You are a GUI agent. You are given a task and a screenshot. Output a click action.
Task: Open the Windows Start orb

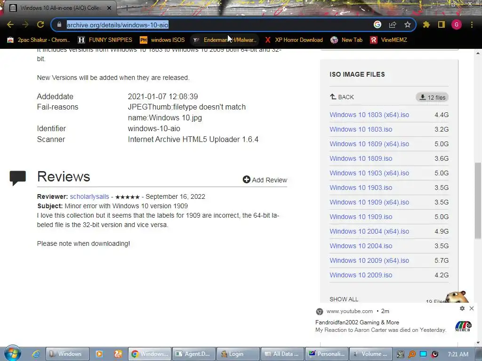(x=13, y=353)
